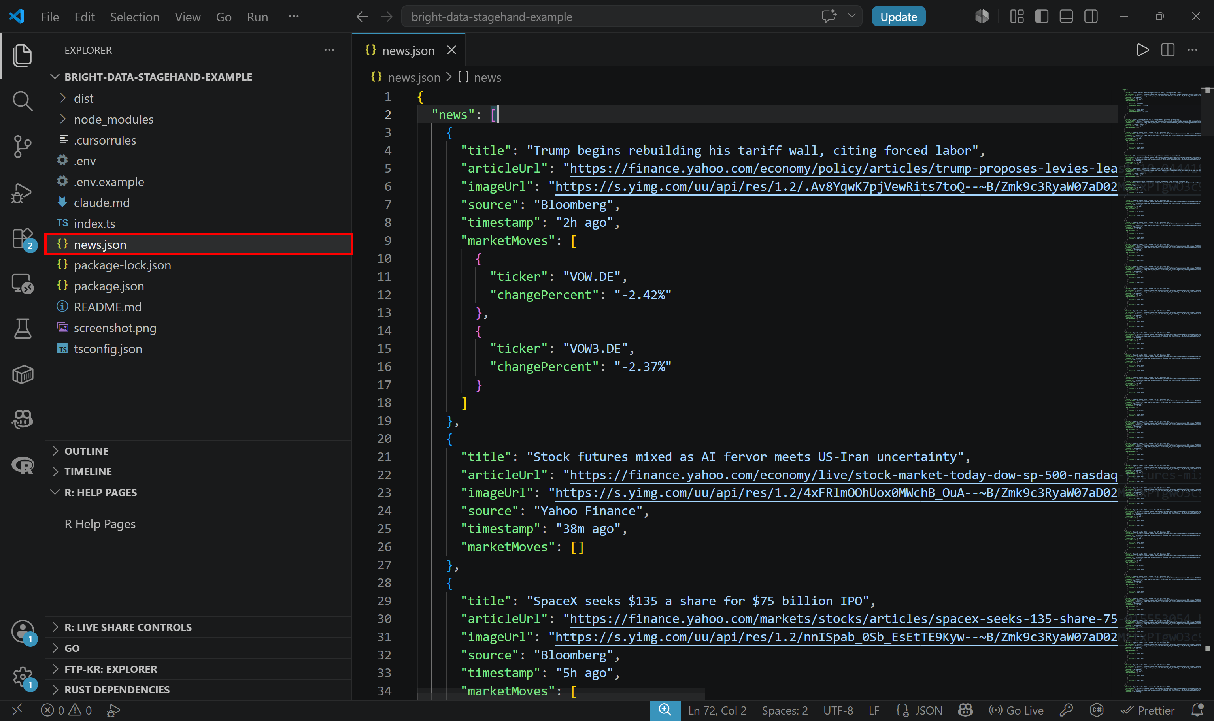The height and width of the screenshot is (721, 1214).
Task: Split the editor right
Action: click(1167, 50)
